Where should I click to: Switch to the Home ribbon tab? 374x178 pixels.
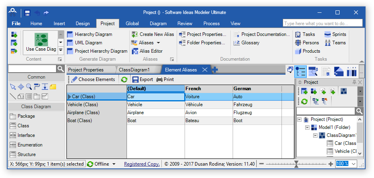(x=36, y=24)
